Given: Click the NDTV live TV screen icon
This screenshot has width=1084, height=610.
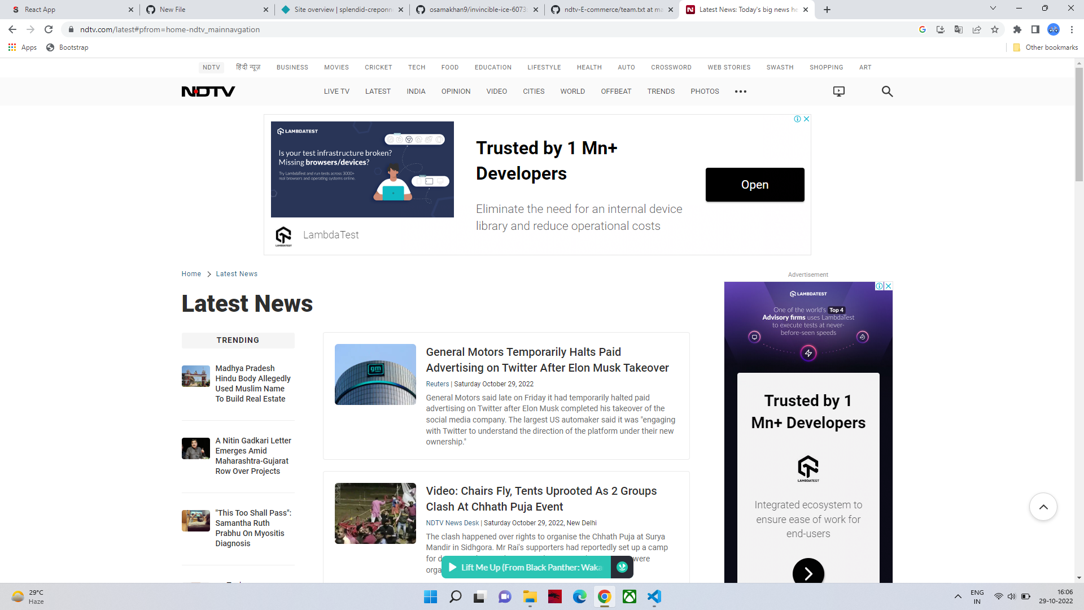Looking at the screenshot, I should coord(838,91).
